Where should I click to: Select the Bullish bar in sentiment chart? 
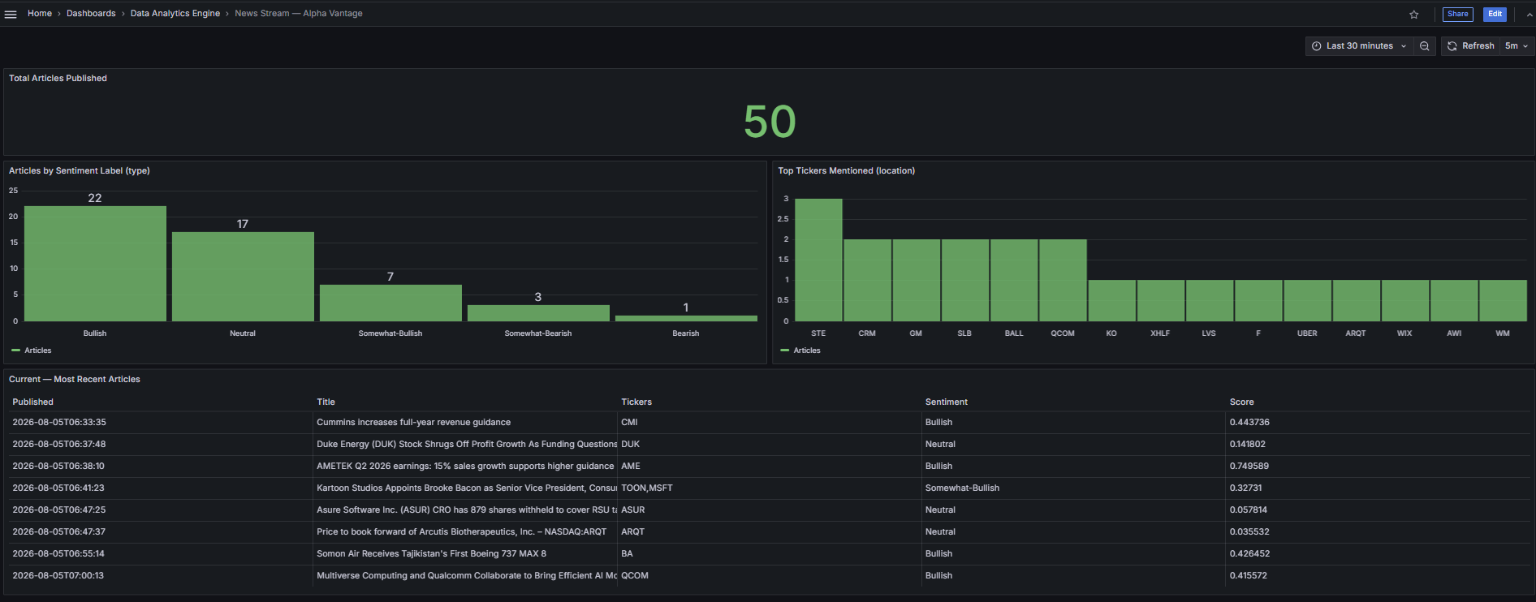[95, 264]
